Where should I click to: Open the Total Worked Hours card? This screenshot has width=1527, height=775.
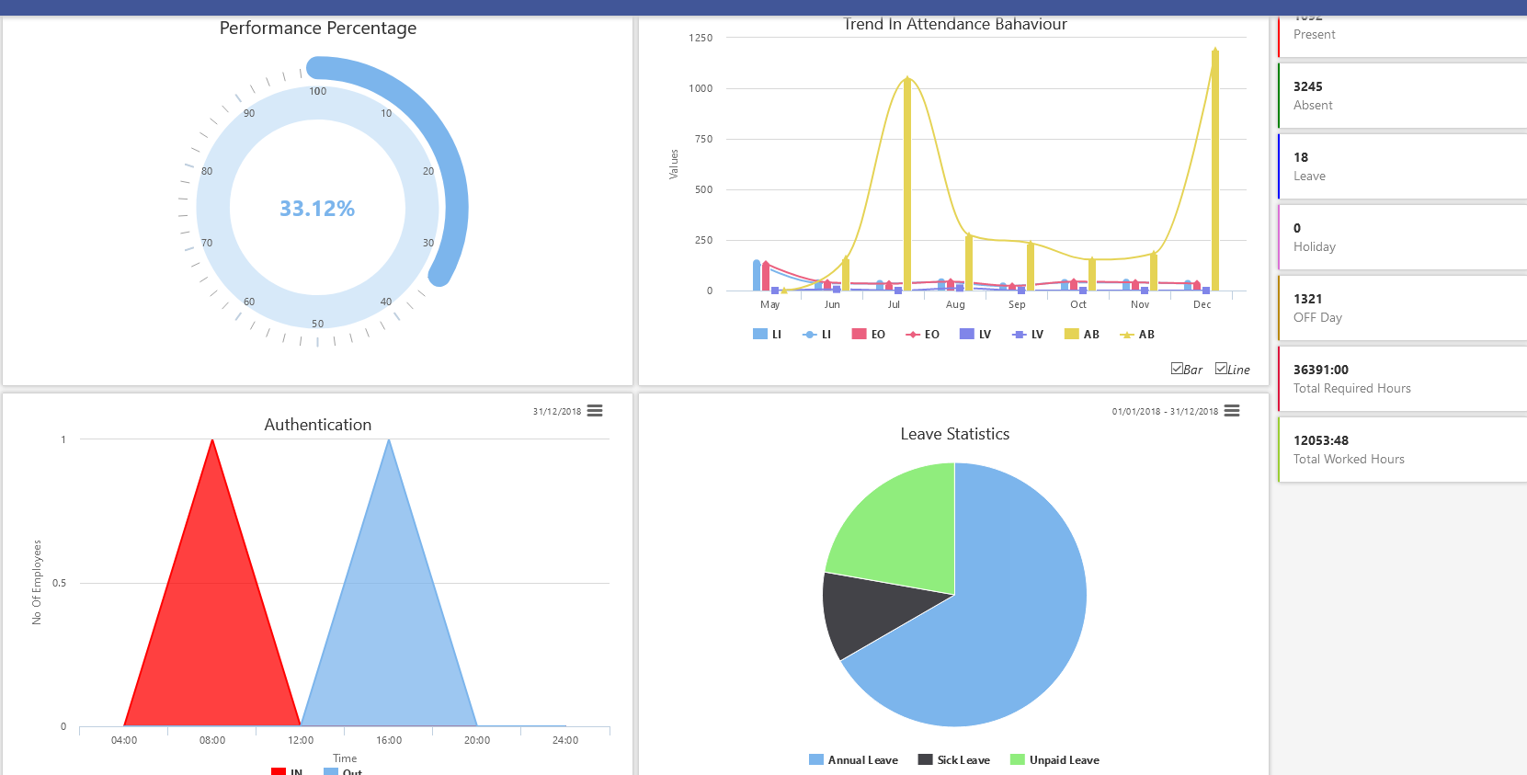point(1402,450)
